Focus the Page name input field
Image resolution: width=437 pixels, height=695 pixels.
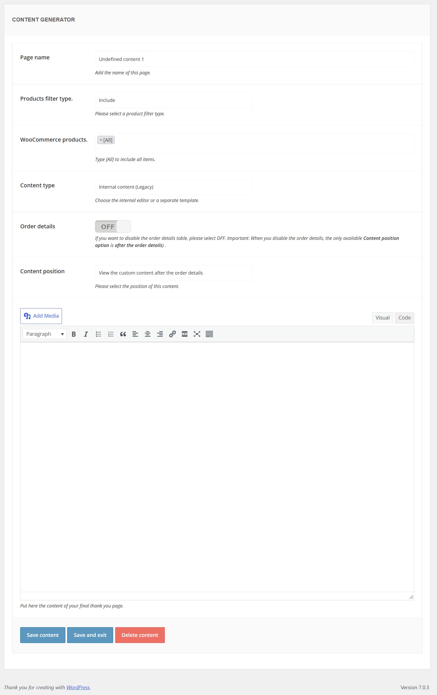coord(255,59)
